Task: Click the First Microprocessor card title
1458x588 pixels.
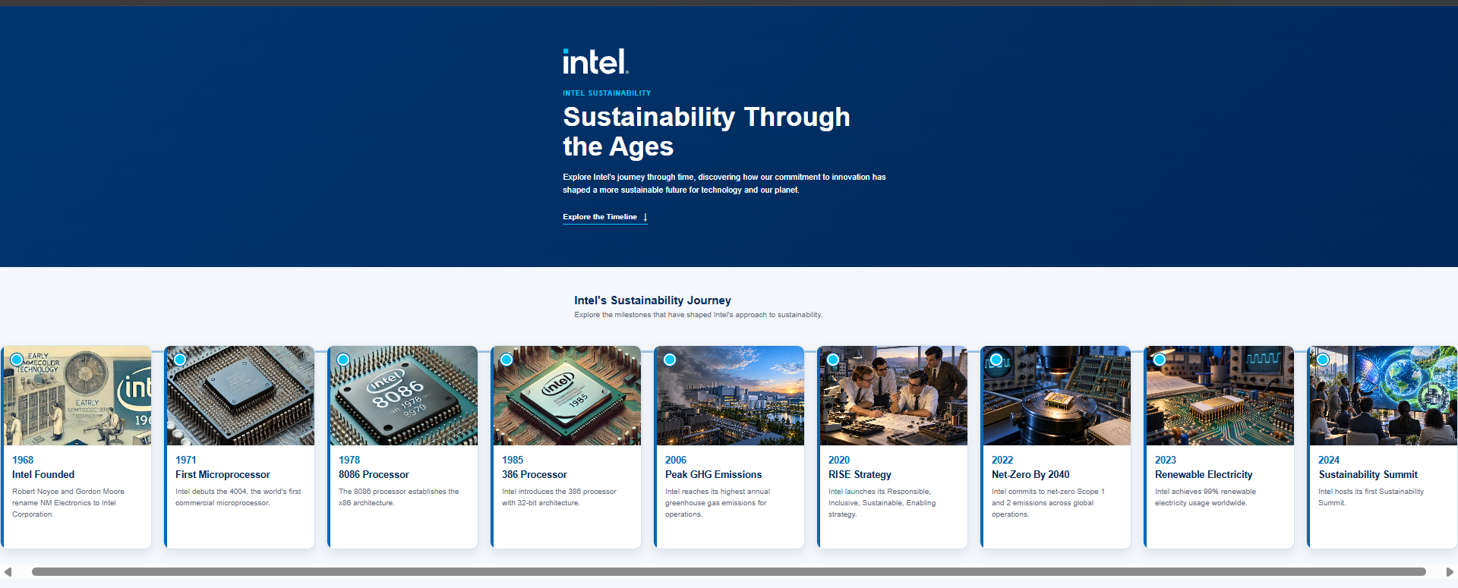Action: pos(222,475)
